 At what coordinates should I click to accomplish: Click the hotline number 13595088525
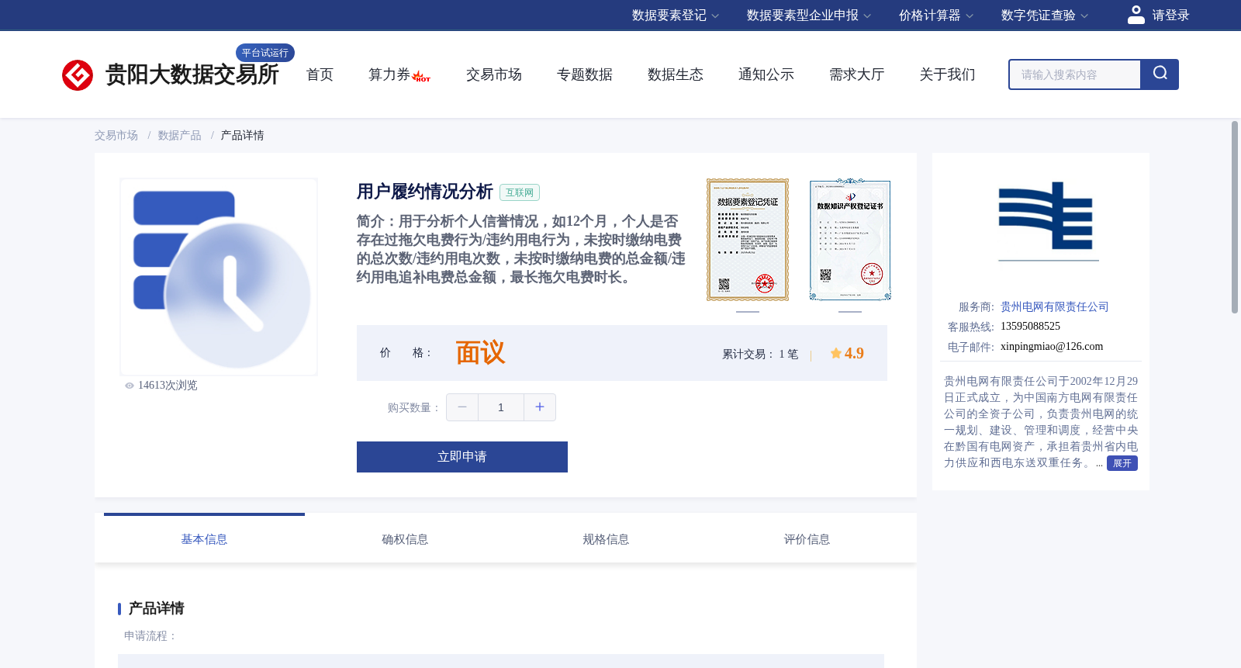coord(1030,327)
